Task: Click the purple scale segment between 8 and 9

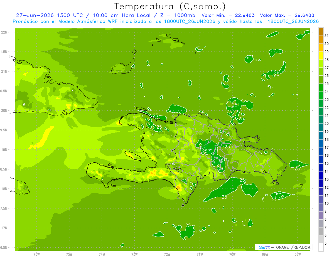Action: coord(321,215)
